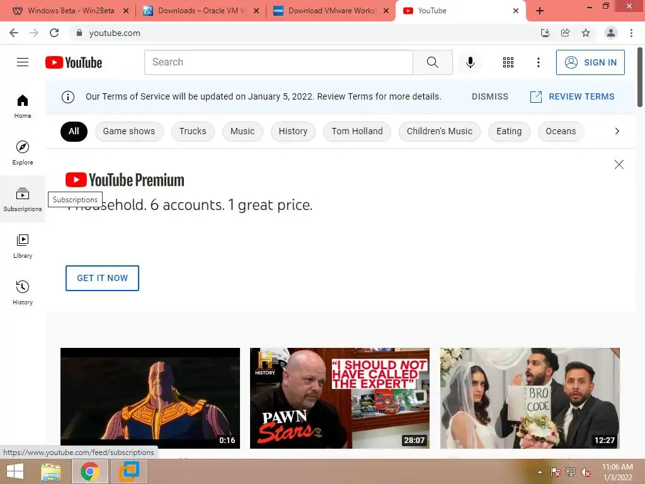Select the History filter chip
This screenshot has height=484, width=645.
pyautogui.click(x=293, y=131)
